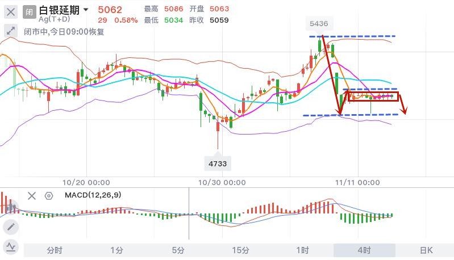Screen dimensions: 454x260
Task: Remove the MACD indicator with its X icon
Action: [x=32, y=196]
